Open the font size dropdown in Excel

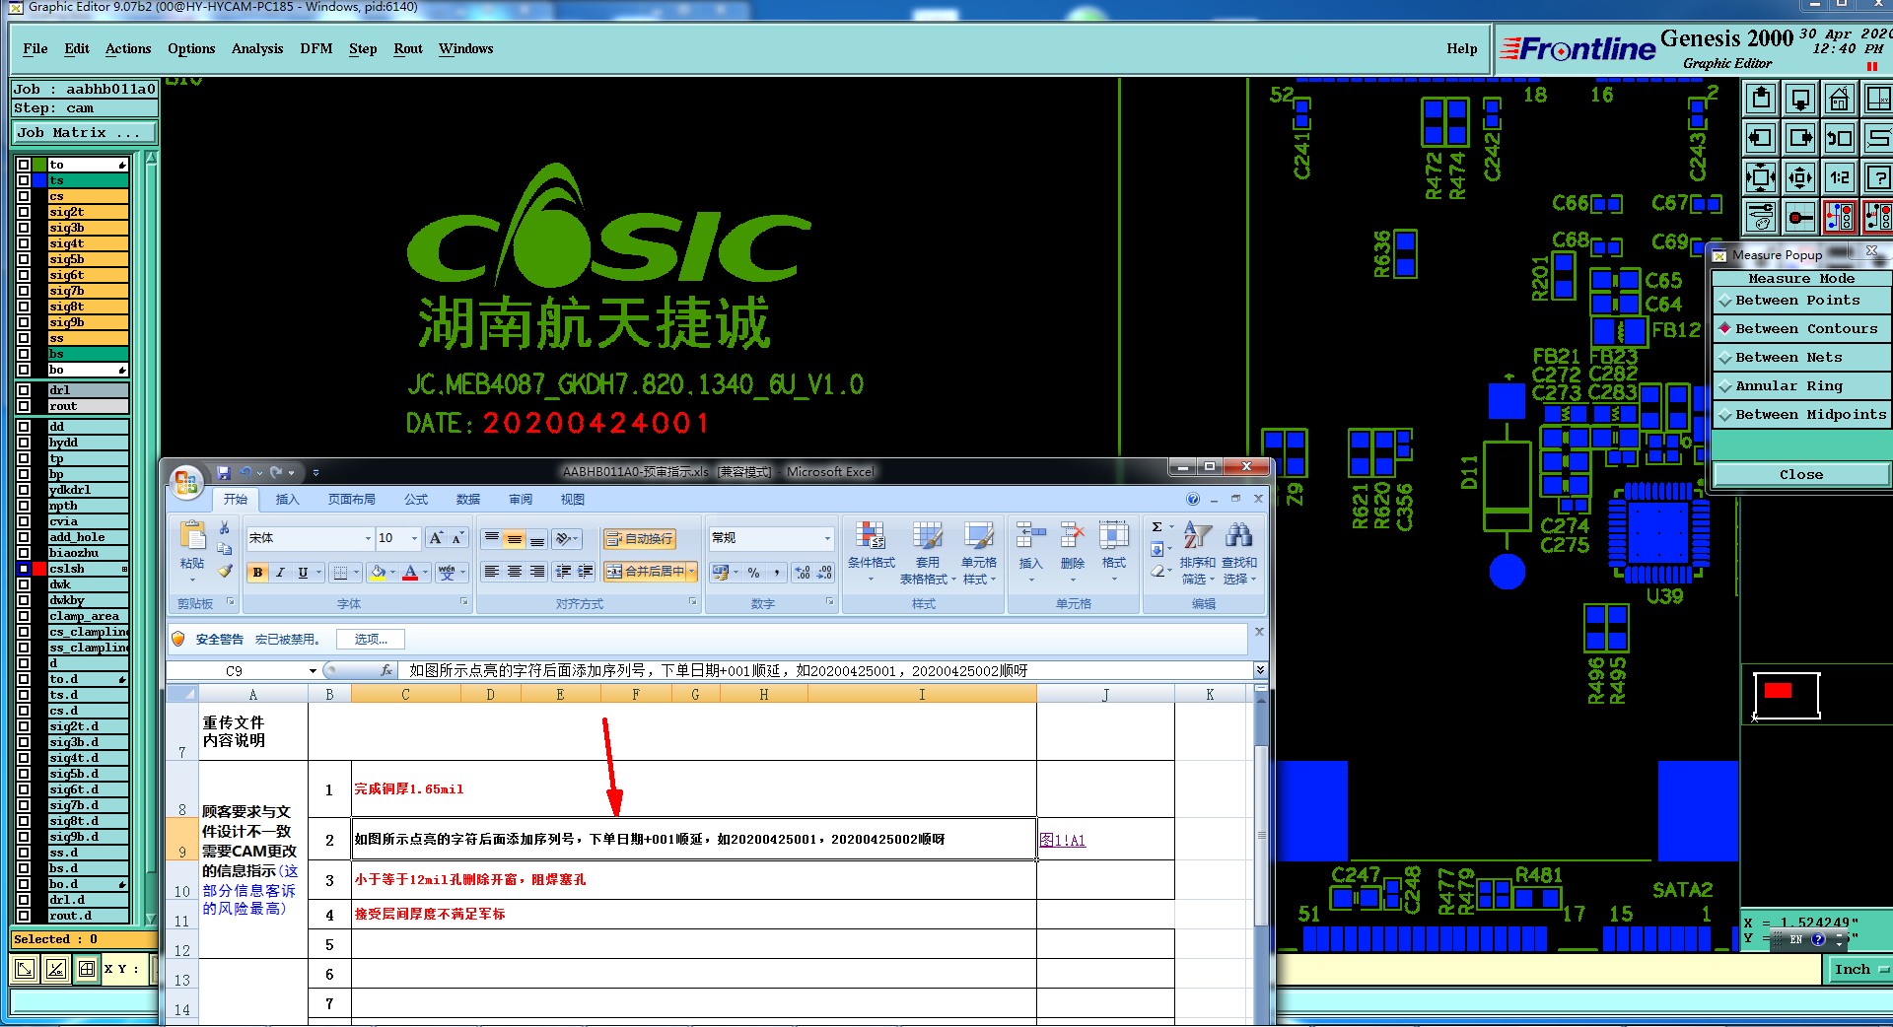pos(414,538)
